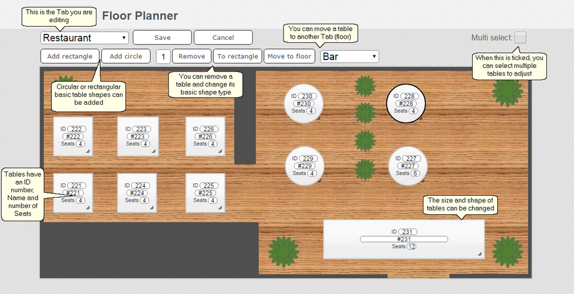This screenshot has width=574, height=294.
Task: Open the Restaurant tab dropdown
Action: click(x=85, y=37)
